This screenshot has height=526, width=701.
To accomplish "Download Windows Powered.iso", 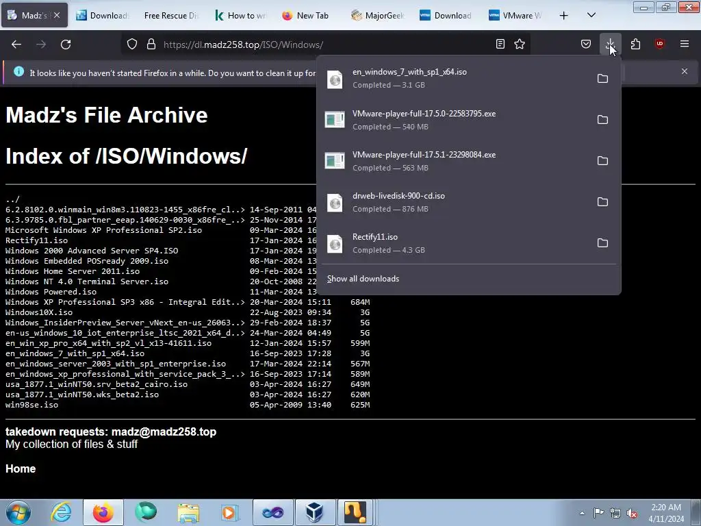I will coord(51,292).
